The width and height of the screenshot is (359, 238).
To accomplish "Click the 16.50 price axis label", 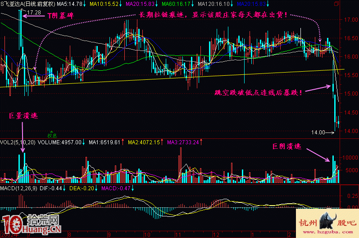I will pos(351,38).
